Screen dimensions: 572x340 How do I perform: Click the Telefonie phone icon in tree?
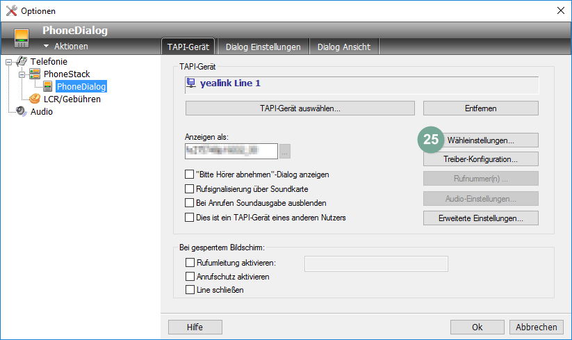(x=22, y=62)
